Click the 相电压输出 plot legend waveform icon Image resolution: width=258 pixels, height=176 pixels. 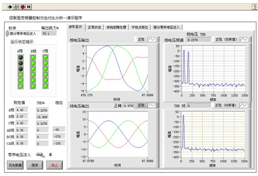[x=151, y=39]
